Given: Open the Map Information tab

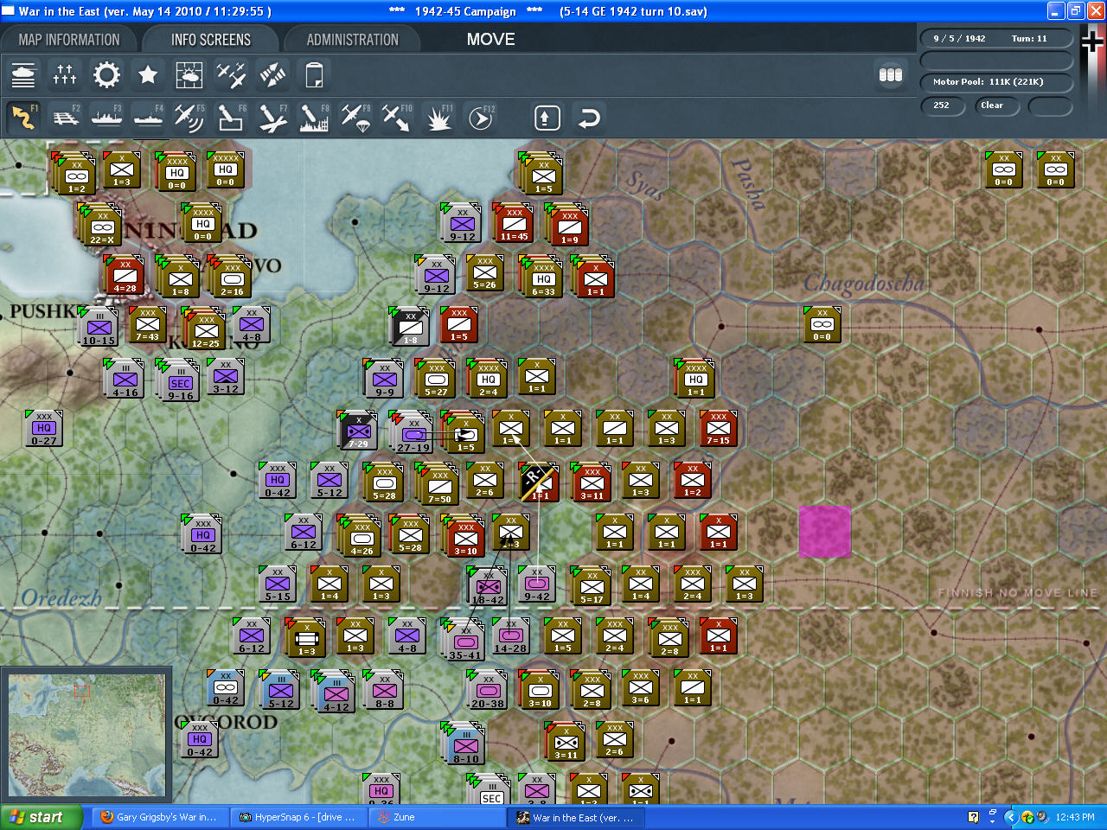Looking at the screenshot, I should 69,40.
